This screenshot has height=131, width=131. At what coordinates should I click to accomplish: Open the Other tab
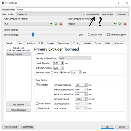click(107, 43)
